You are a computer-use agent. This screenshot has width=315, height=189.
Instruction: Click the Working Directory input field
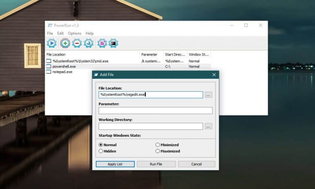pyautogui.click(x=151, y=126)
